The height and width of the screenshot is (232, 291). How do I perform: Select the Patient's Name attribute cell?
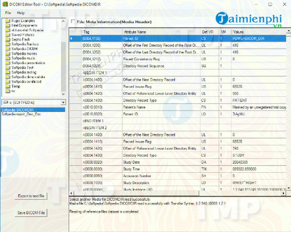(161, 107)
